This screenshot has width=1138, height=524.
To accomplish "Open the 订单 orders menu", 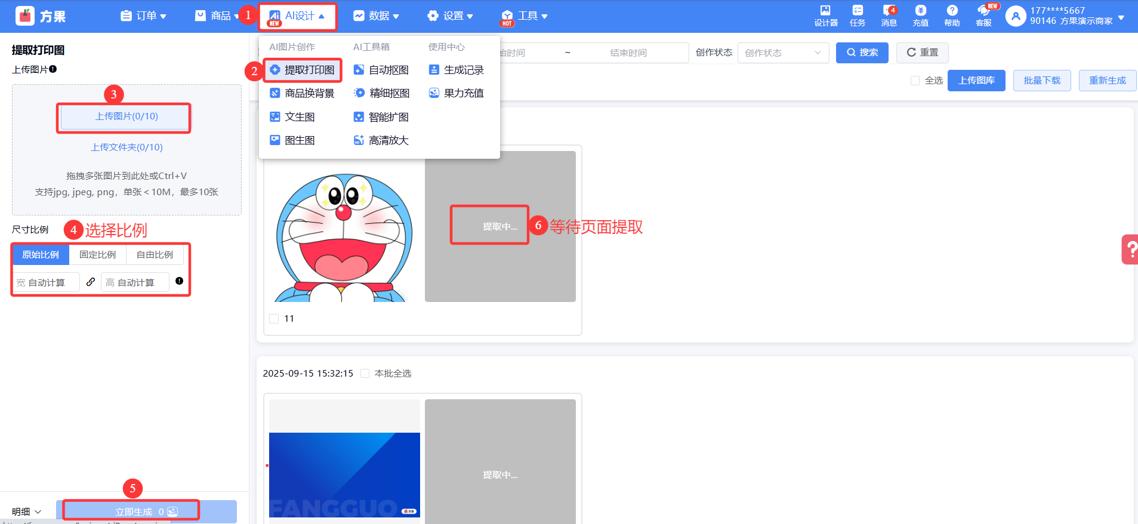I will pos(144,16).
